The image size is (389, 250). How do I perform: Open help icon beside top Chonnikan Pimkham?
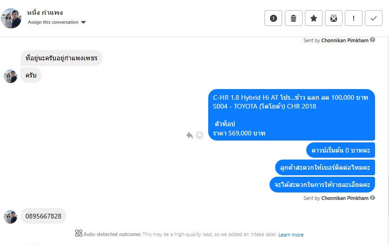[x=372, y=40]
